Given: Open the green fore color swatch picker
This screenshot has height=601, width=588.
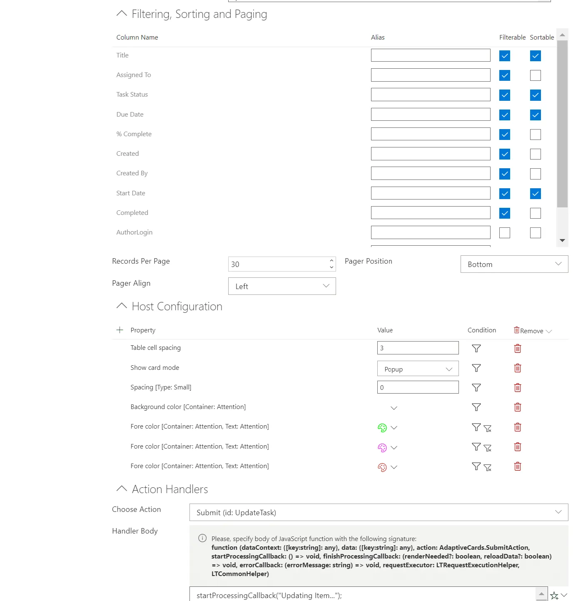Looking at the screenshot, I should [x=382, y=427].
